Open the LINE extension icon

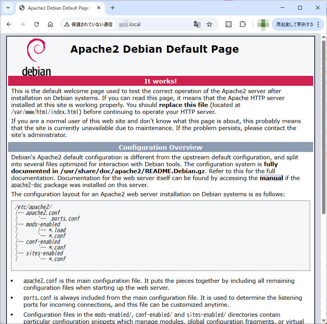tap(229, 24)
